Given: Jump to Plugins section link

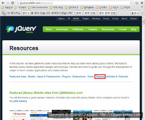Looking at the screenshot, I should [x=66, y=76].
